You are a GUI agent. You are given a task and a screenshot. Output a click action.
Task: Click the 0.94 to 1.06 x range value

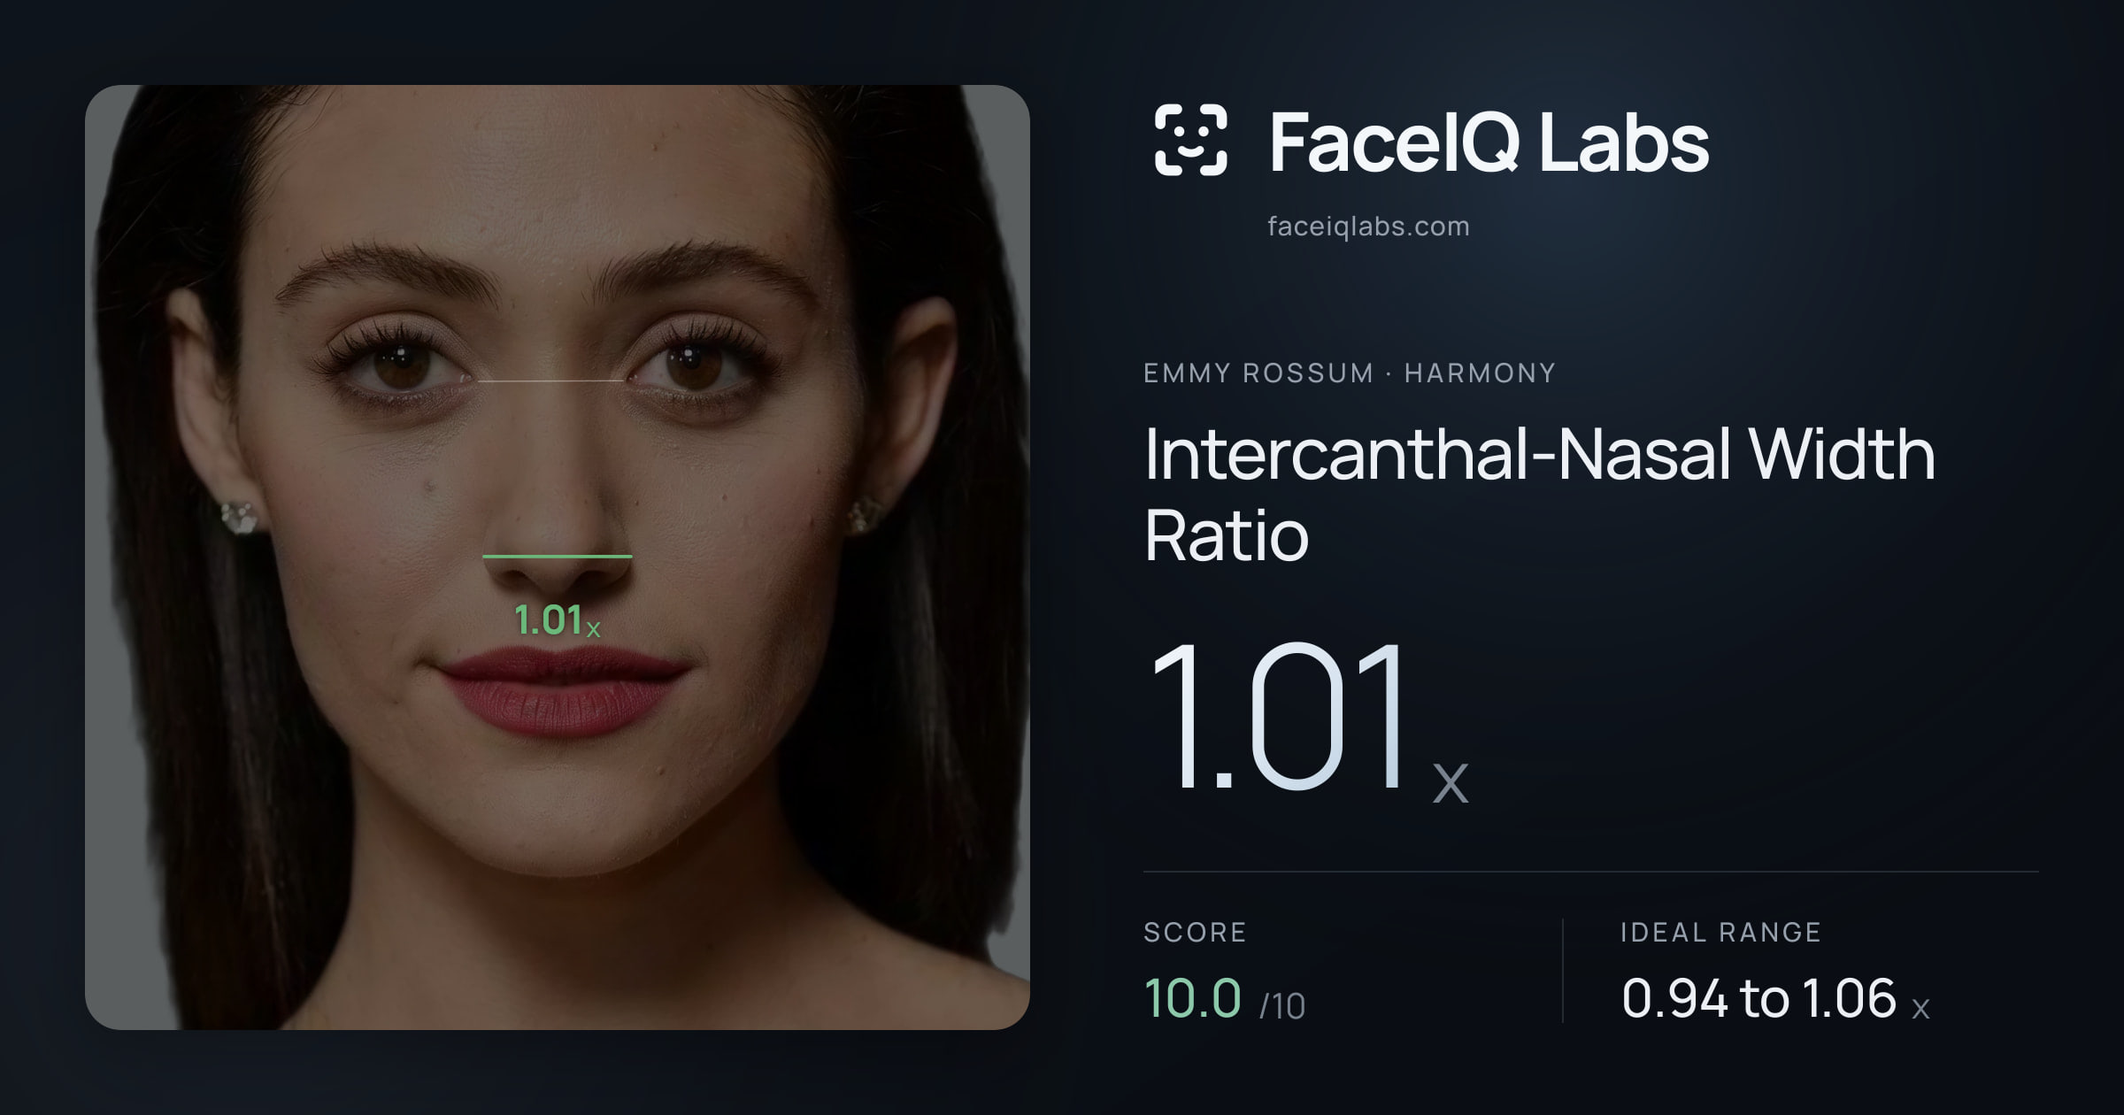1775,999
